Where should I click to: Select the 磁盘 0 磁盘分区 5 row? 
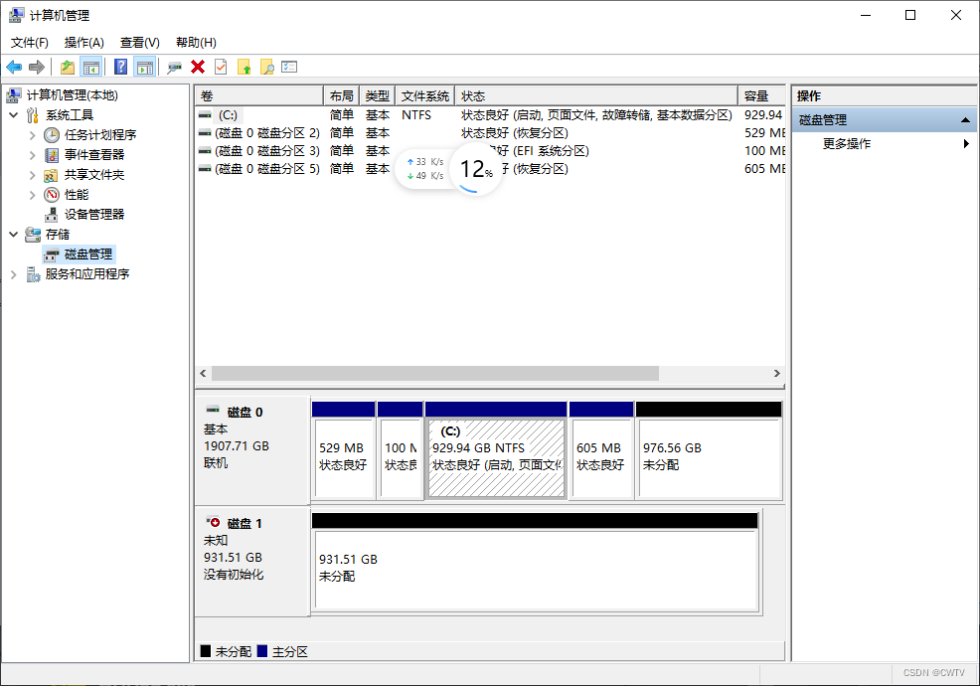pyautogui.click(x=491, y=169)
